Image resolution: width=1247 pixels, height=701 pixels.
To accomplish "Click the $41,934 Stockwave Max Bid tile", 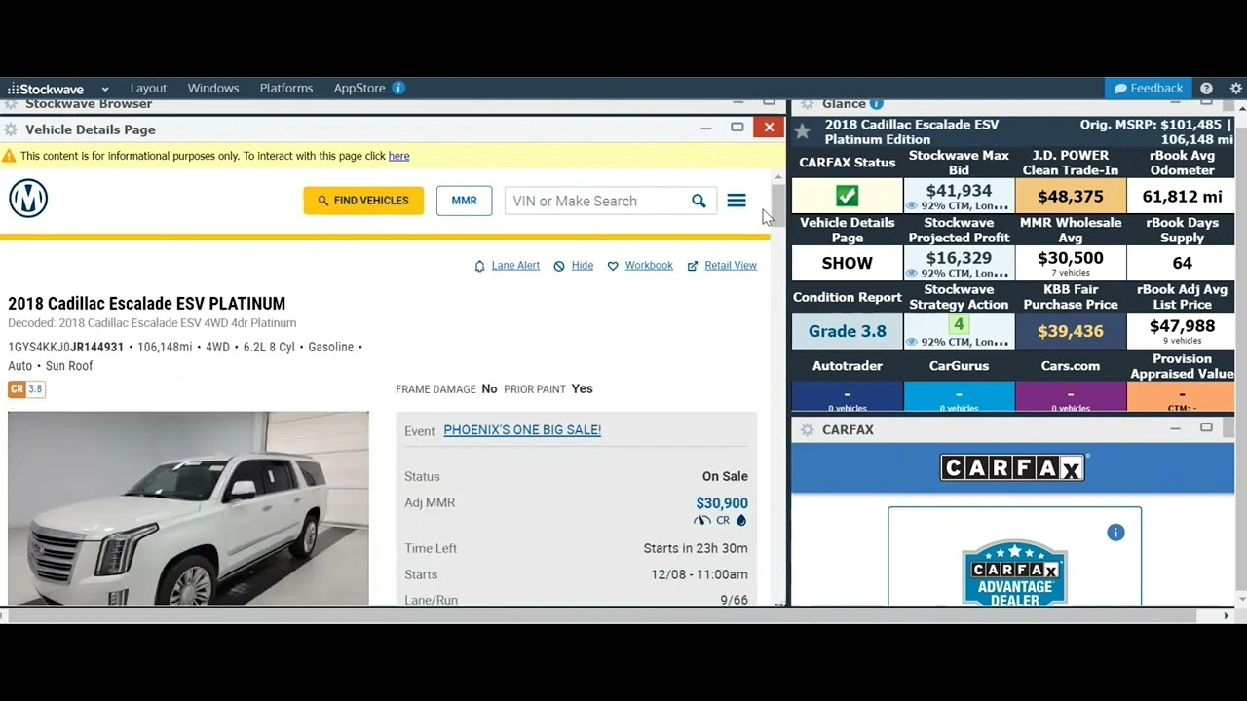I will tap(959, 196).
